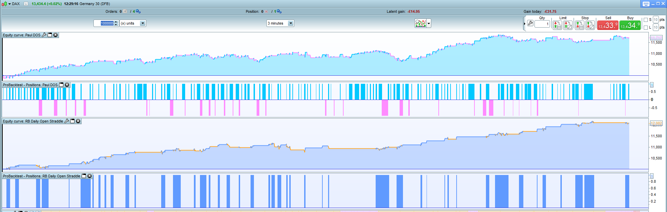Click first Limit order icon

pyautogui.click(x=557, y=25)
